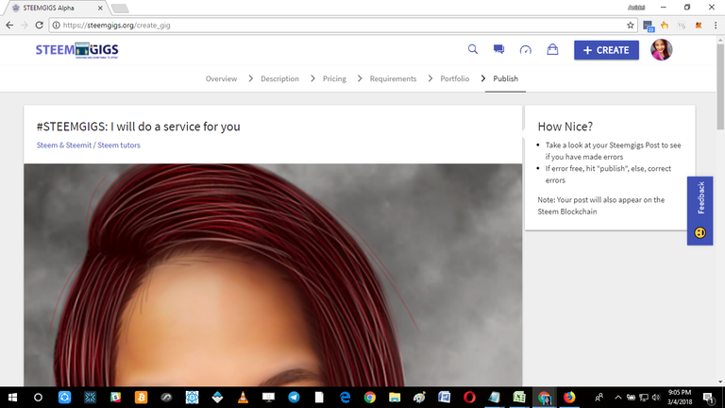Show hidden system tray icons

pyautogui.click(x=618, y=398)
